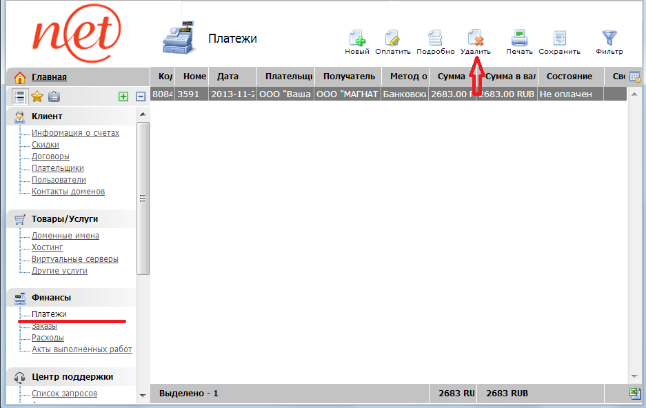Sort the table by the Дата column
Image resolution: width=646 pixels, height=408 pixels.
tap(228, 76)
